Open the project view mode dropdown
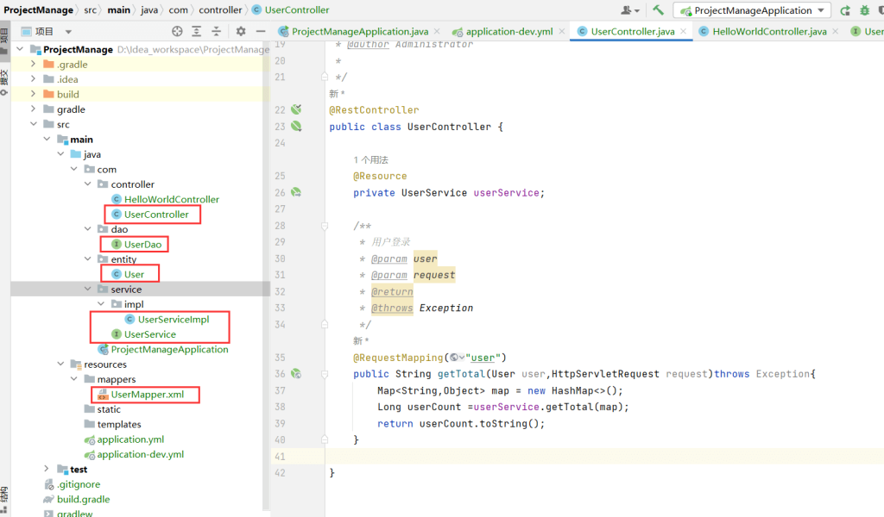Screen dimensions: 884x517 [68, 31]
